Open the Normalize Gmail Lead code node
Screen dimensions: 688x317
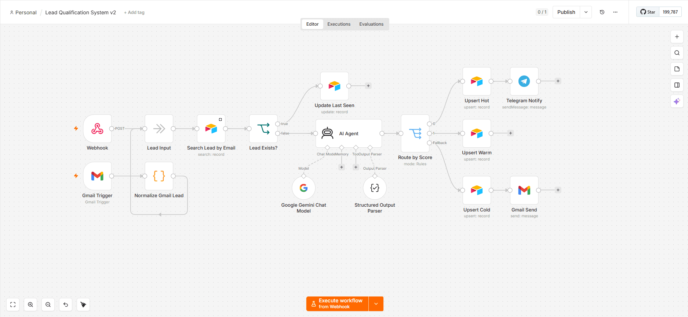159,176
